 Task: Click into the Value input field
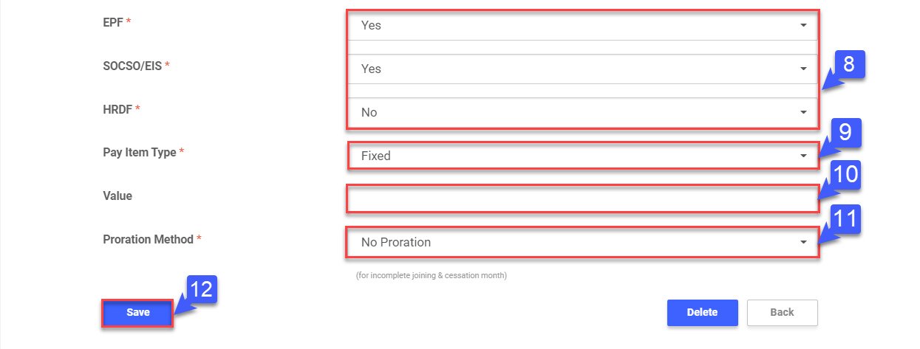click(x=582, y=198)
